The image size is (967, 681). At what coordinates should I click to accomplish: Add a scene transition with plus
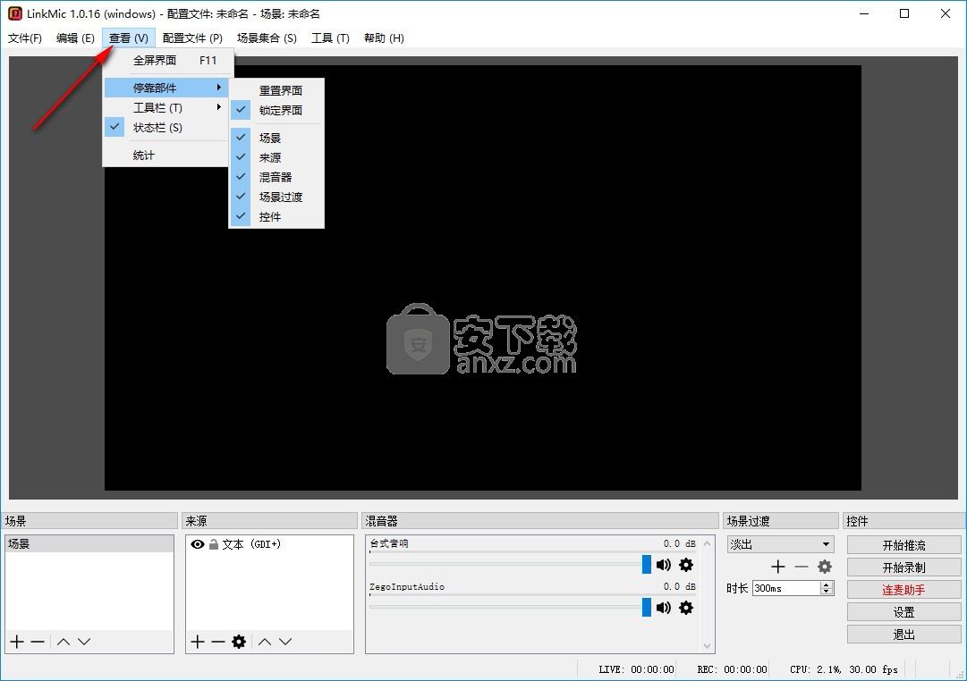778,567
